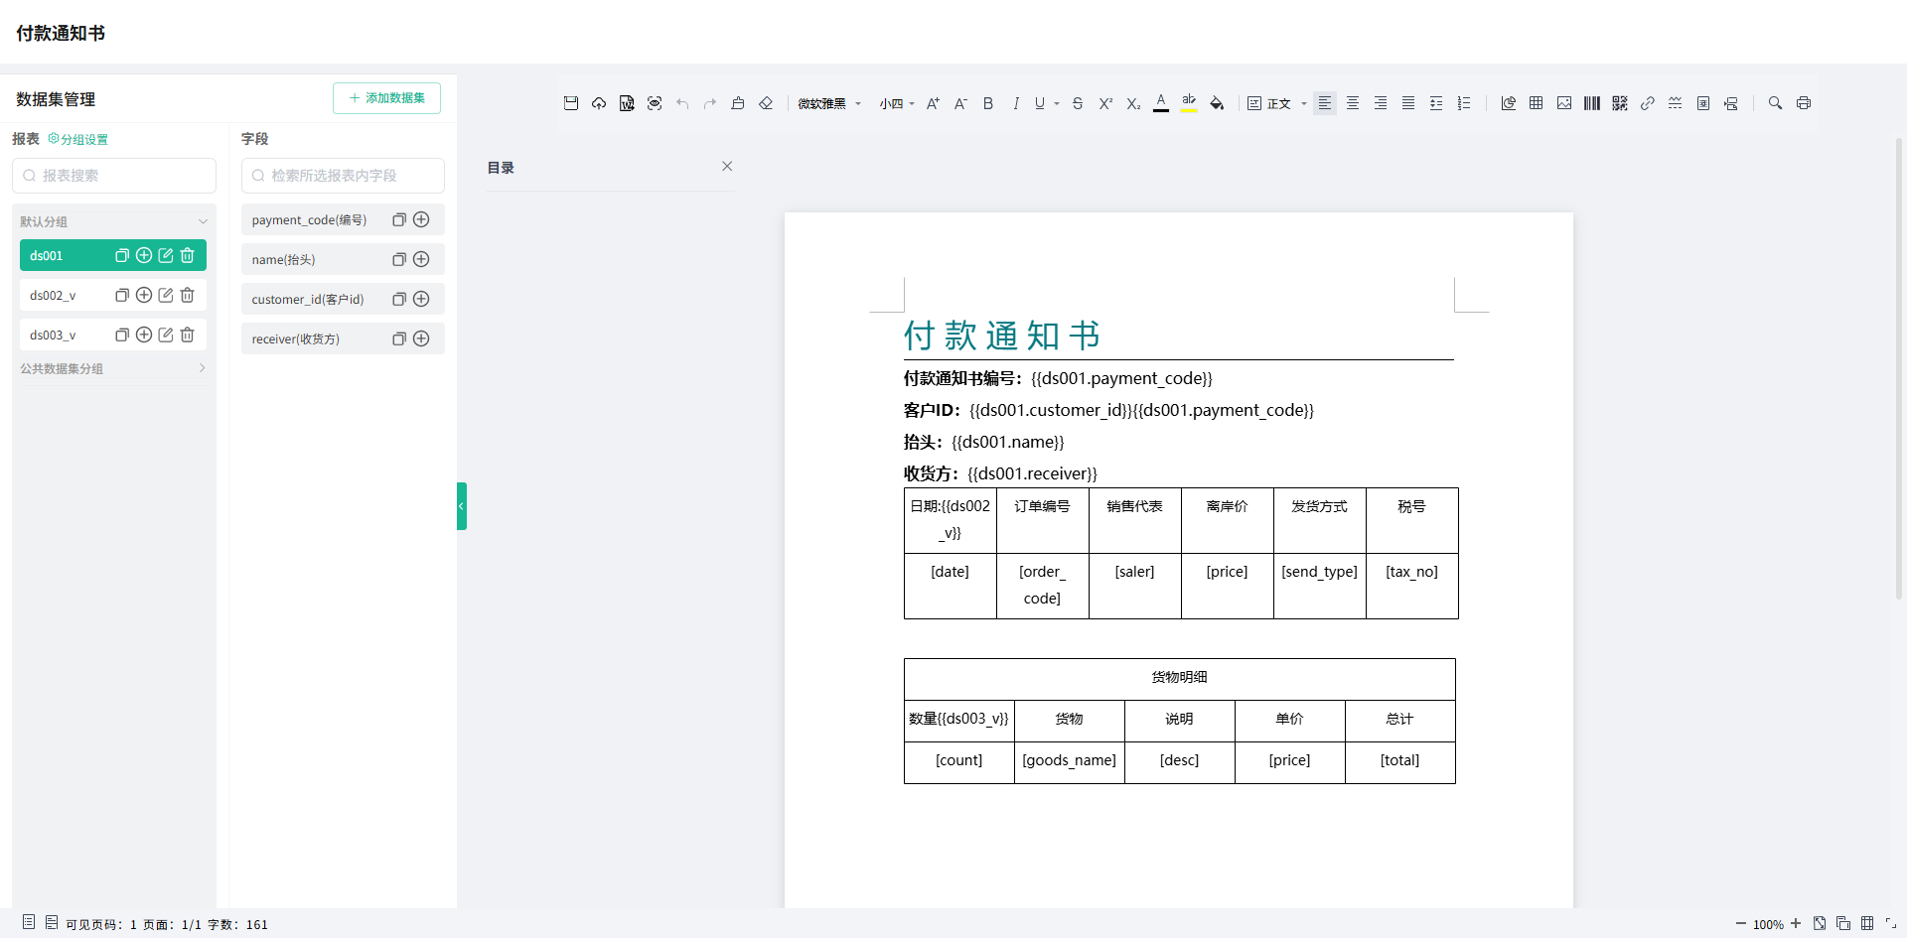1907x938 pixels.
Task: Insert a QR code into the document
Action: click(x=1619, y=102)
